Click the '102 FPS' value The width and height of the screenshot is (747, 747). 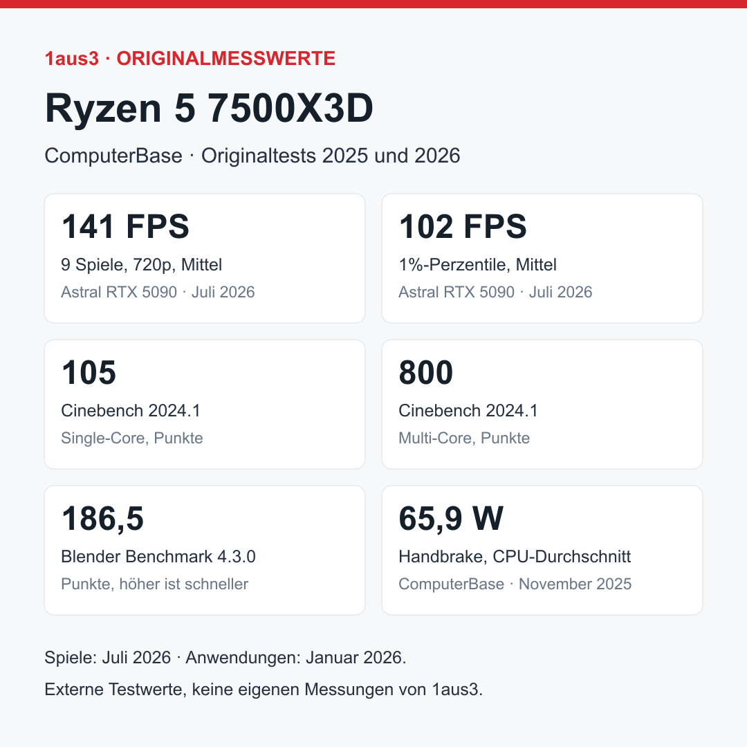(x=463, y=226)
